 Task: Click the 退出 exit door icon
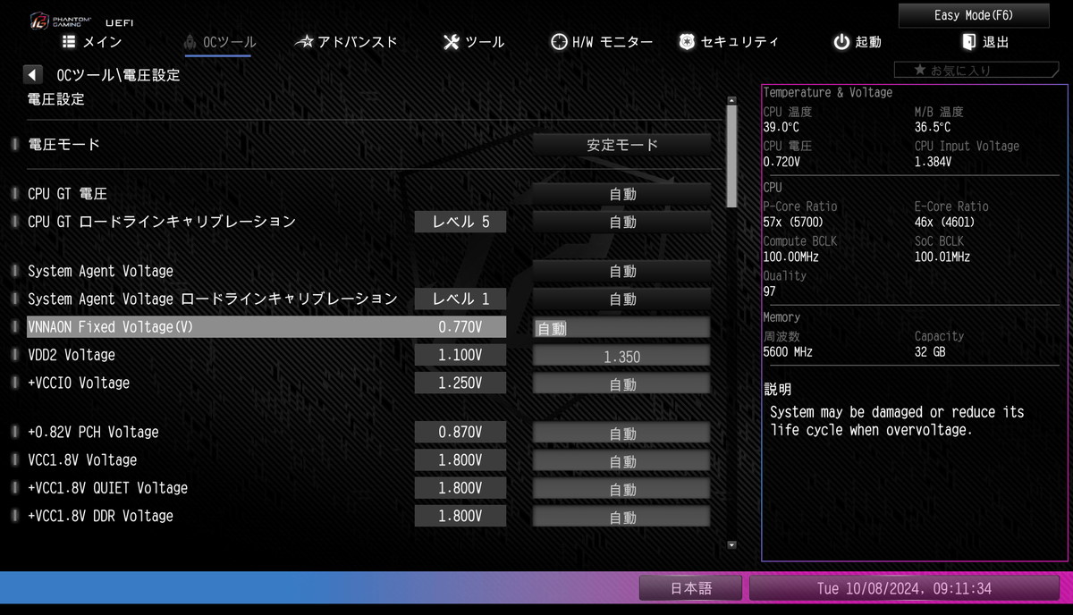(969, 42)
